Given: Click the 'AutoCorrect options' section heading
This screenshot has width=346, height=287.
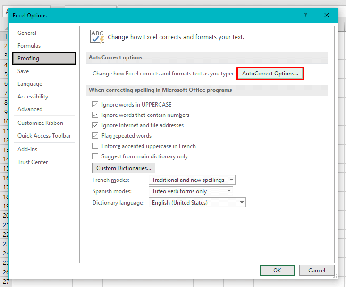Looking at the screenshot, I should [115, 57].
